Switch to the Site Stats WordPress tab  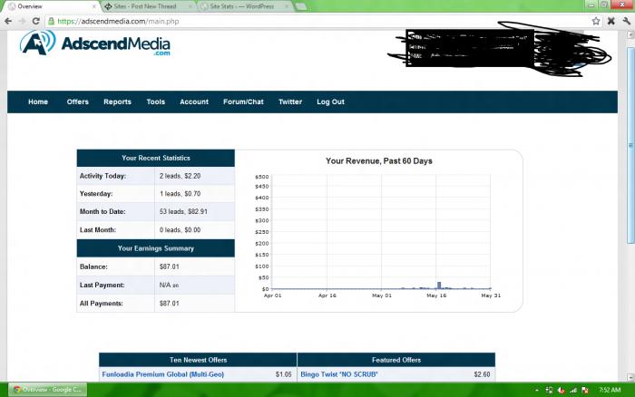pos(243,6)
